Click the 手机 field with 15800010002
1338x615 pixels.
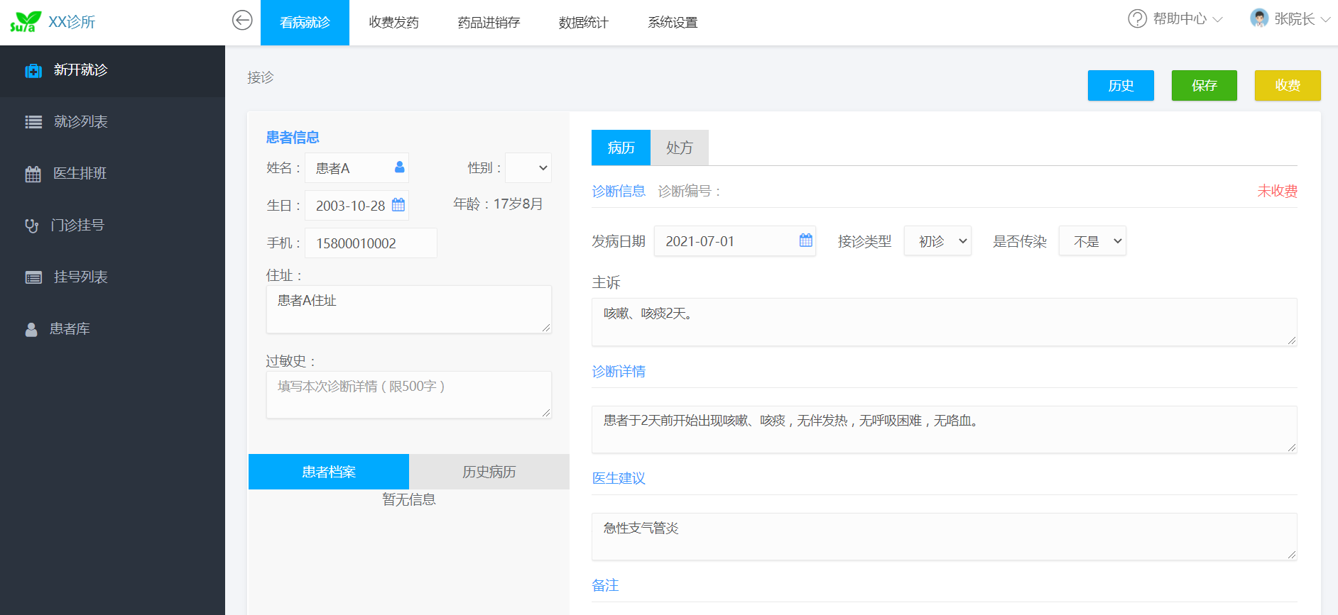coord(371,243)
